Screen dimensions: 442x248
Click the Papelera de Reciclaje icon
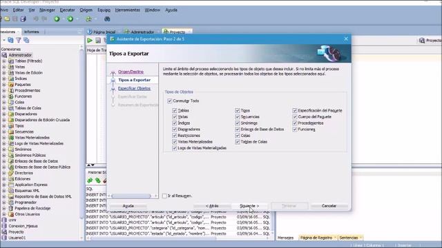click(11, 208)
